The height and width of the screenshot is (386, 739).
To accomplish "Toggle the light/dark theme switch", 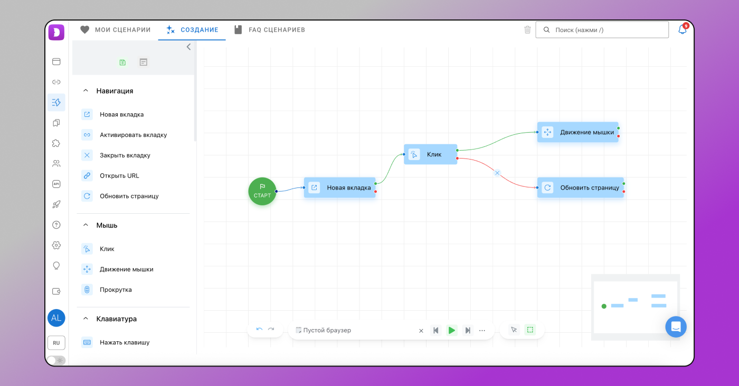I will [56, 361].
